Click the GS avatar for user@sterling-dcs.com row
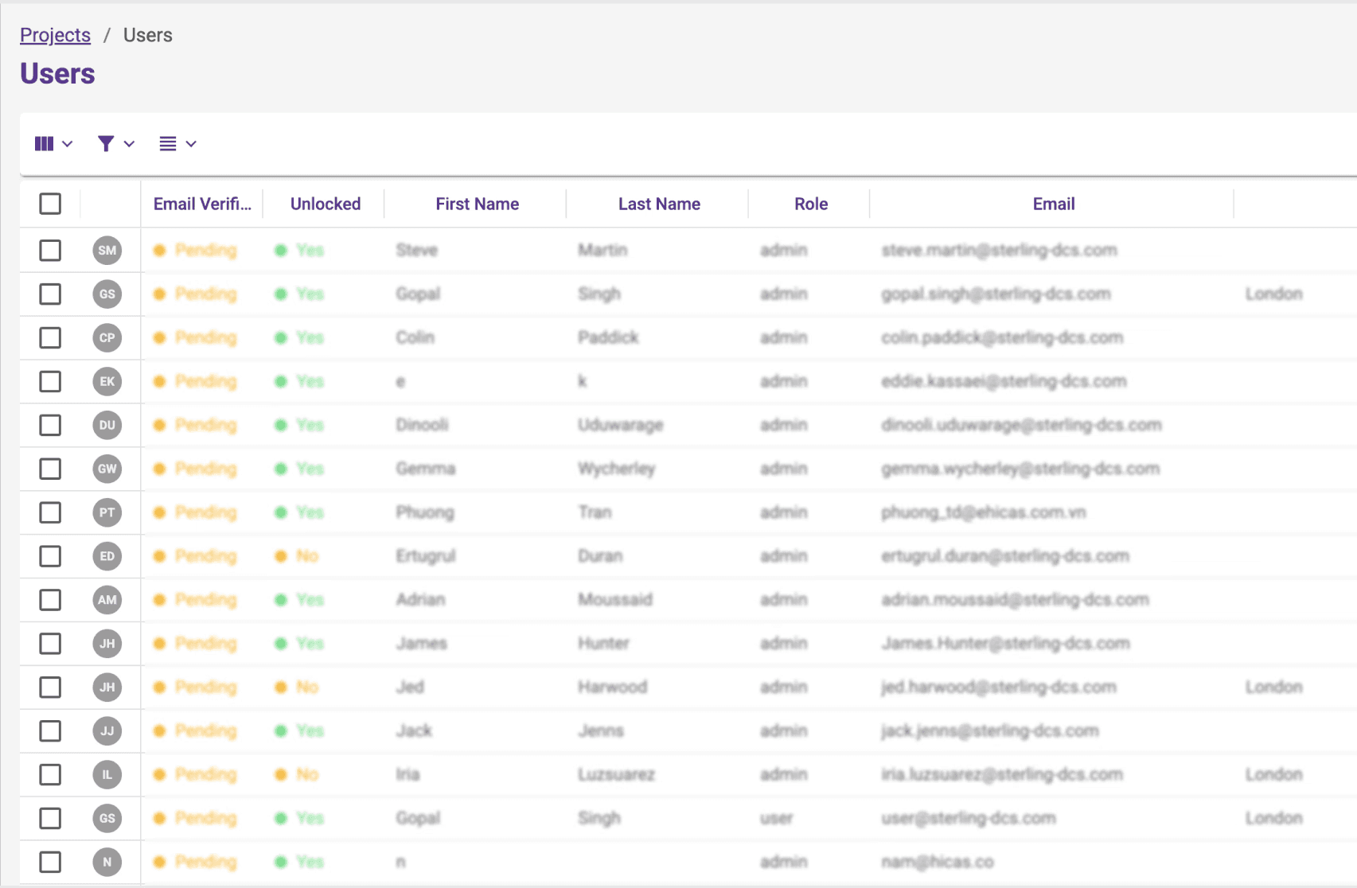The height and width of the screenshot is (888, 1357). 107,818
